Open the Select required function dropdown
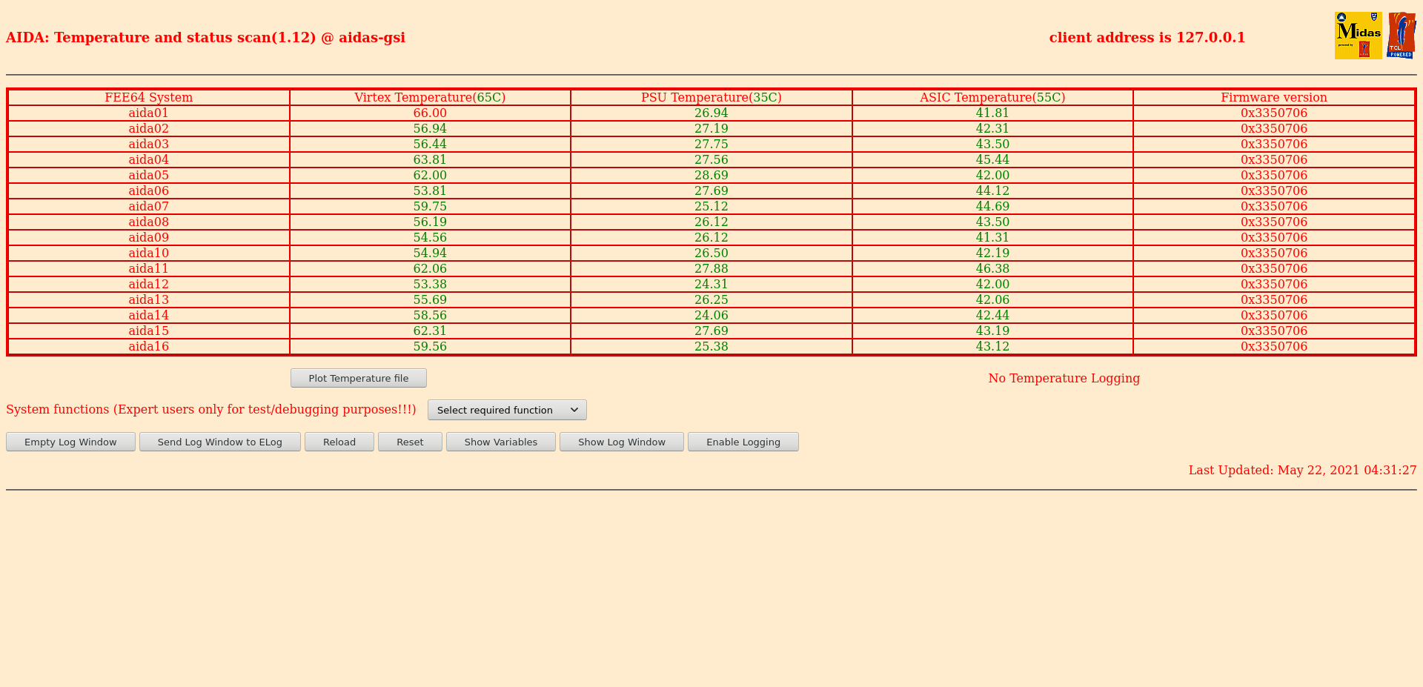This screenshot has width=1423, height=687. 507,410
